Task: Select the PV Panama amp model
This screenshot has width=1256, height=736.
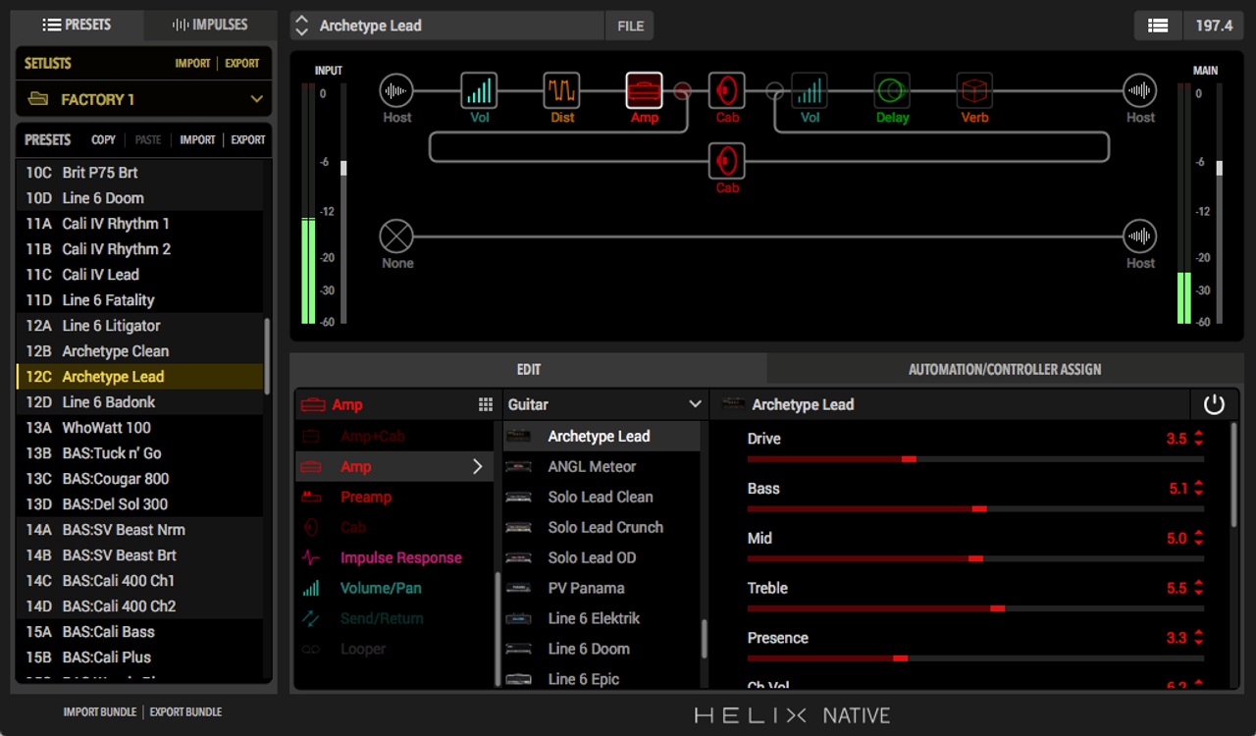Action: pyautogui.click(x=602, y=589)
